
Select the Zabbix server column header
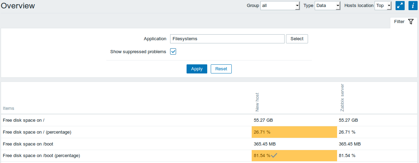coord(342,98)
